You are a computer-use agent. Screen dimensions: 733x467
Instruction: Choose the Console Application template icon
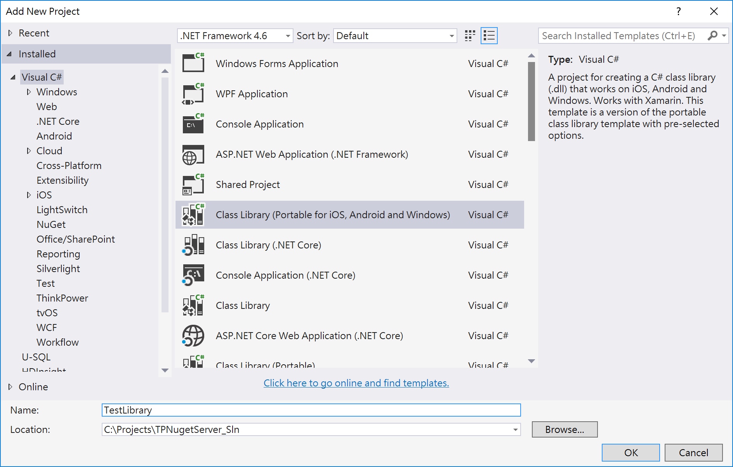point(193,124)
